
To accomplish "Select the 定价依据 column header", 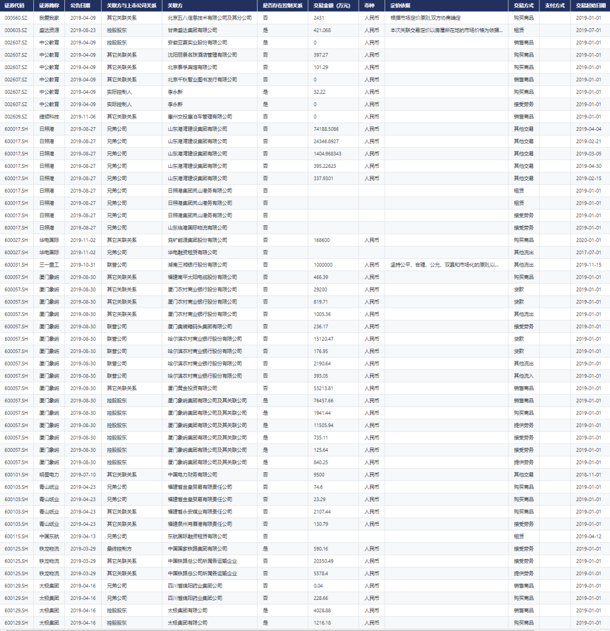I will point(400,6).
